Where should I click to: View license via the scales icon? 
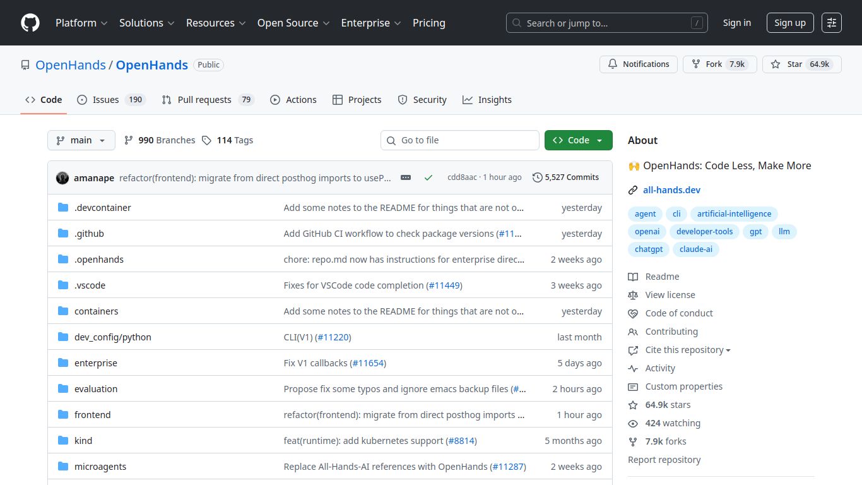tap(633, 294)
